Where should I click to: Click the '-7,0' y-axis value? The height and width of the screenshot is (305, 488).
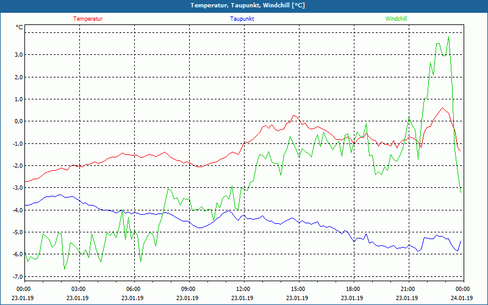(18, 277)
